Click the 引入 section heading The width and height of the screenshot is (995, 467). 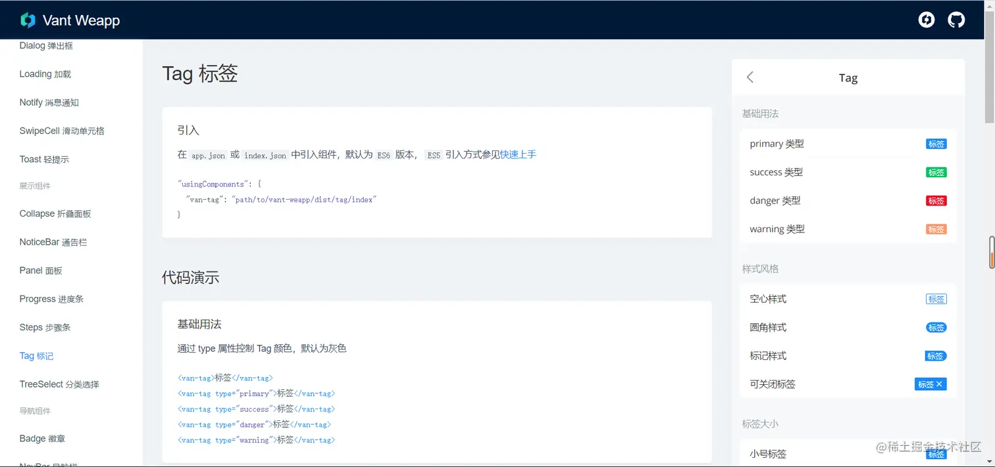[188, 130]
